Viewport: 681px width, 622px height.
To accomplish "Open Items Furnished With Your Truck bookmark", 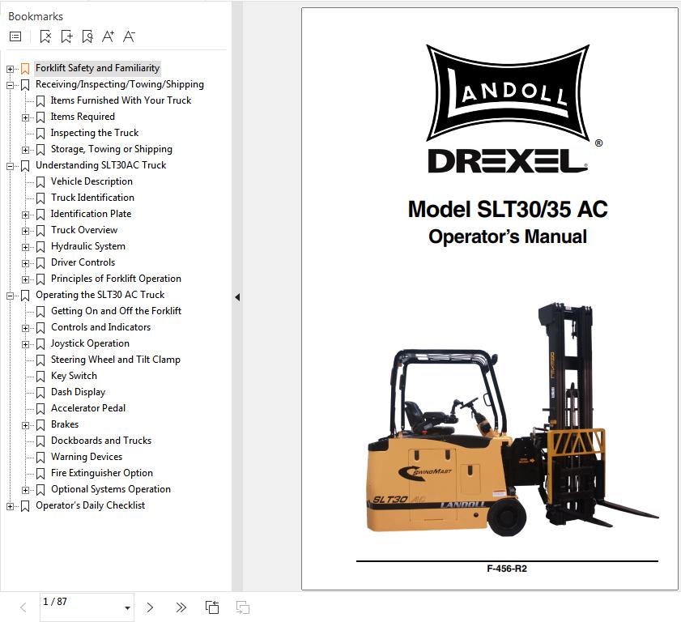I will pos(121,100).
